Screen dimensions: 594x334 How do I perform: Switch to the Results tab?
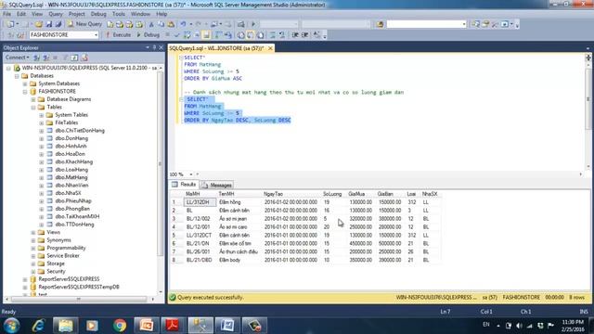pos(184,185)
